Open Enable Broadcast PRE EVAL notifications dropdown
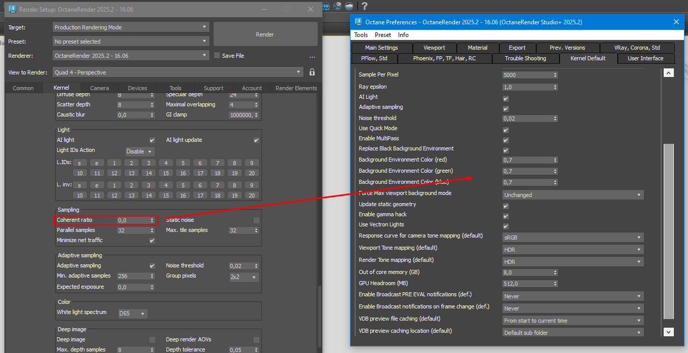Image resolution: width=688 pixels, height=353 pixels. click(x=573, y=296)
